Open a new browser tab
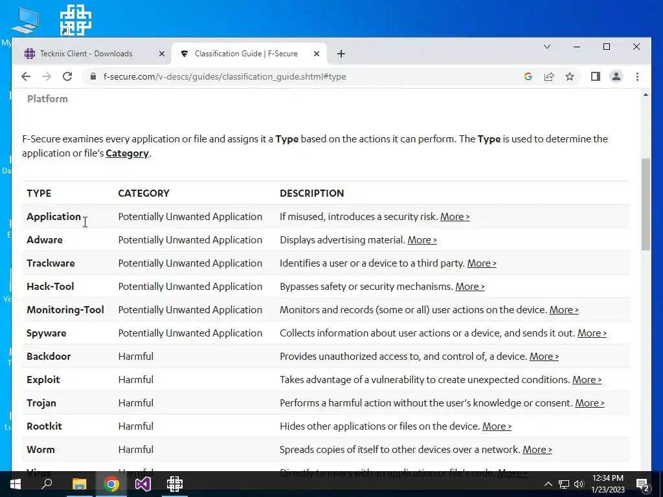 pyautogui.click(x=341, y=54)
